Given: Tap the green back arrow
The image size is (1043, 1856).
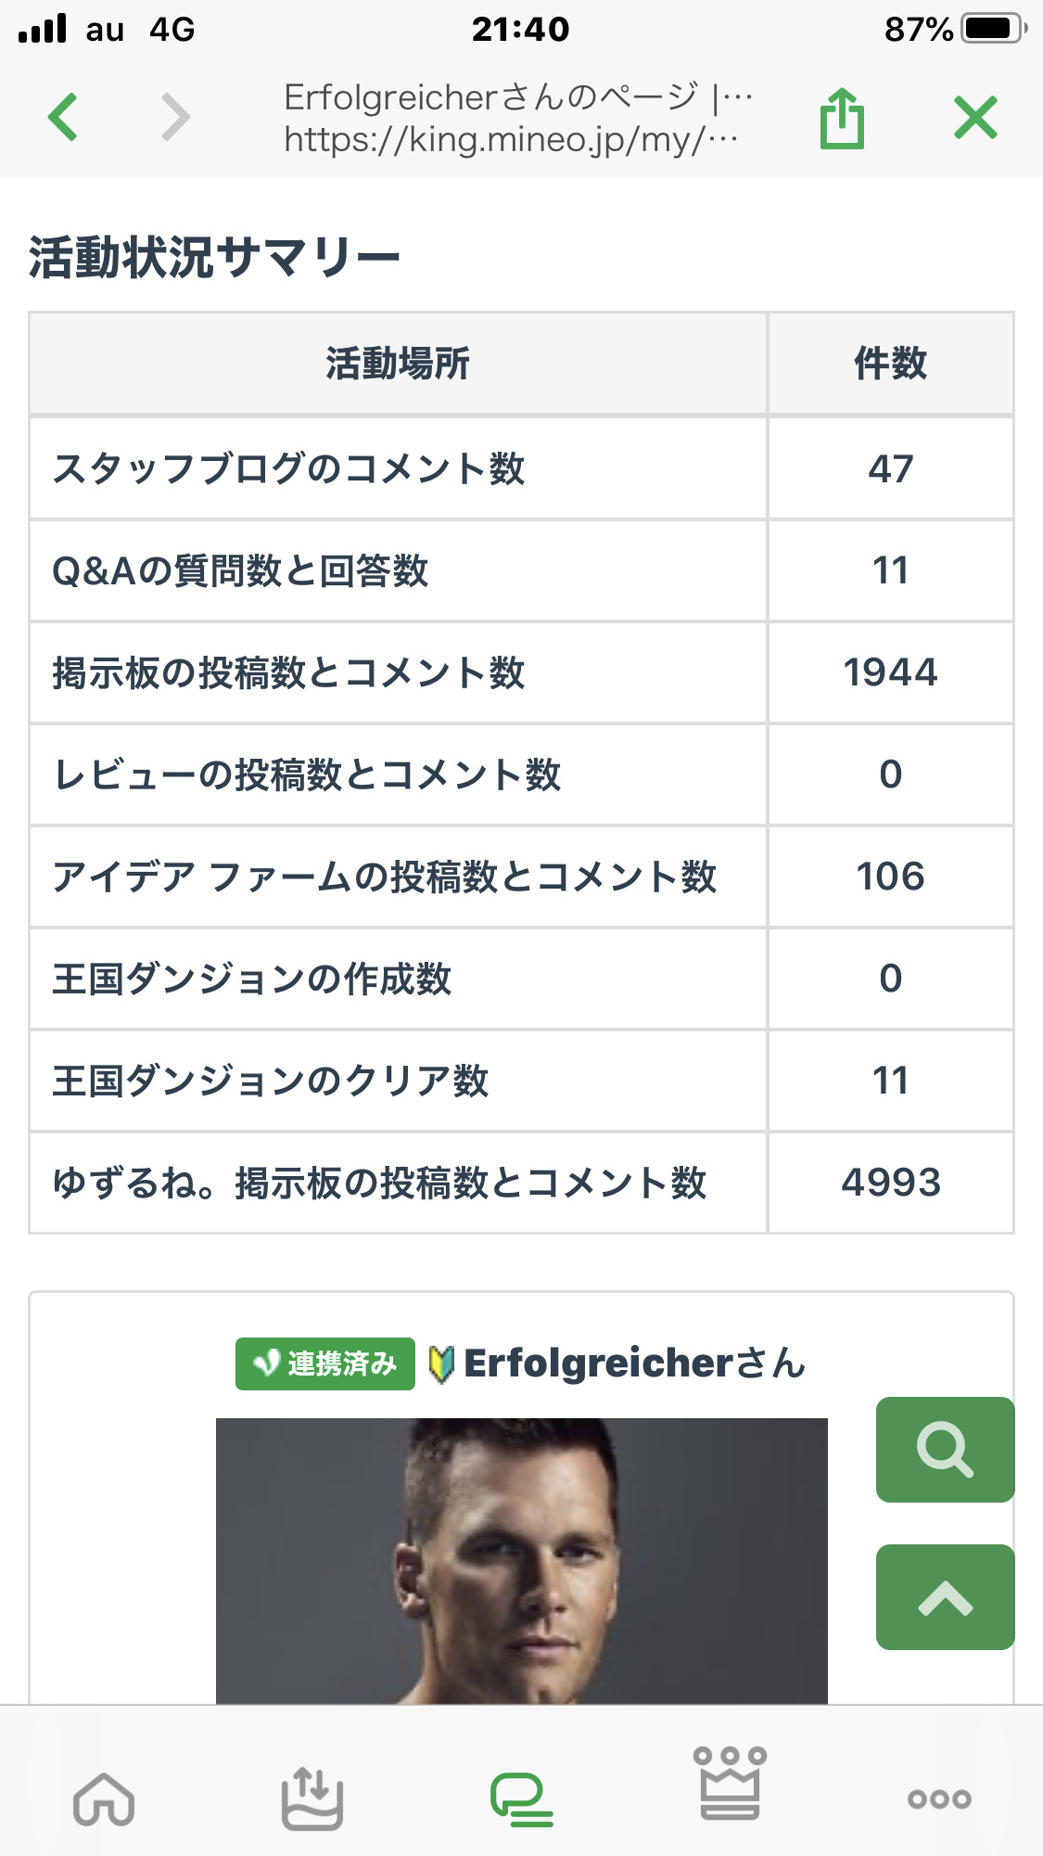Looking at the screenshot, I should coord(63,117).
